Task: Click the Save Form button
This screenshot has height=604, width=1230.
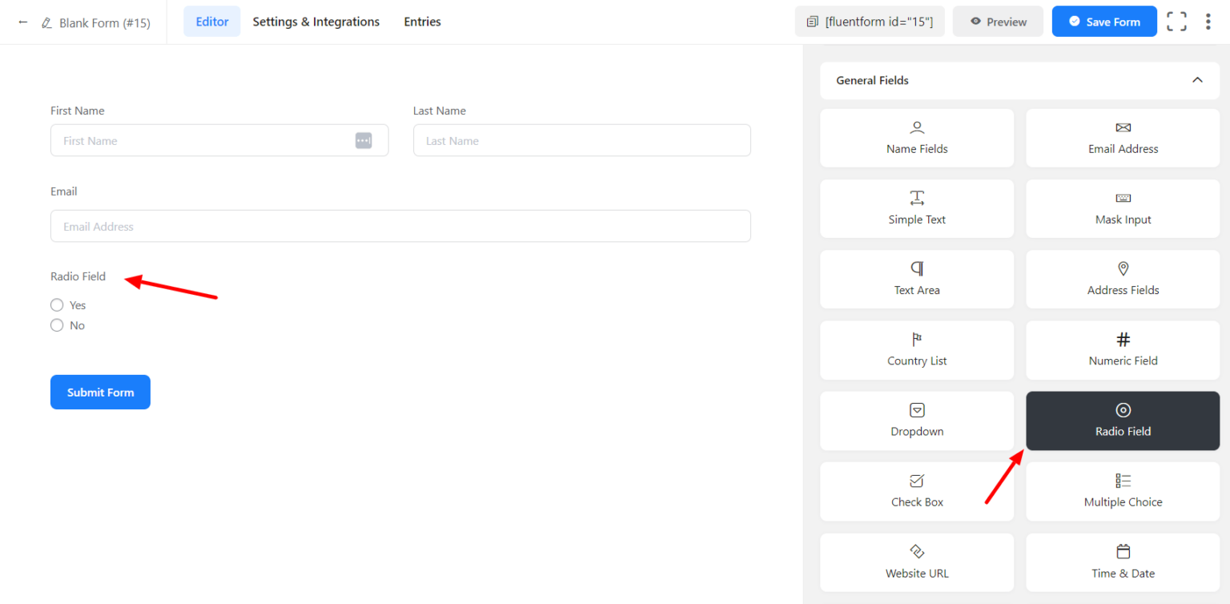Action: point(1104,21)
